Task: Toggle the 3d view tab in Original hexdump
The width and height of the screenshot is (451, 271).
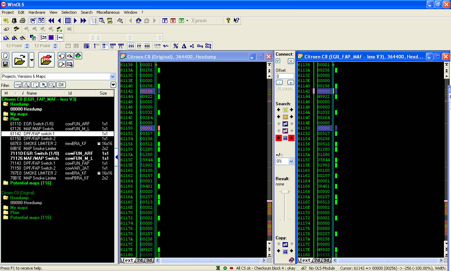Action: pyautogui.click(x=149, y=260)
